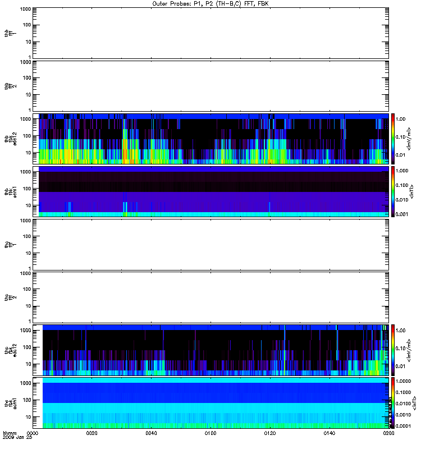Click the '0.01' value on thb edc12 color bar

pos(400,155)
